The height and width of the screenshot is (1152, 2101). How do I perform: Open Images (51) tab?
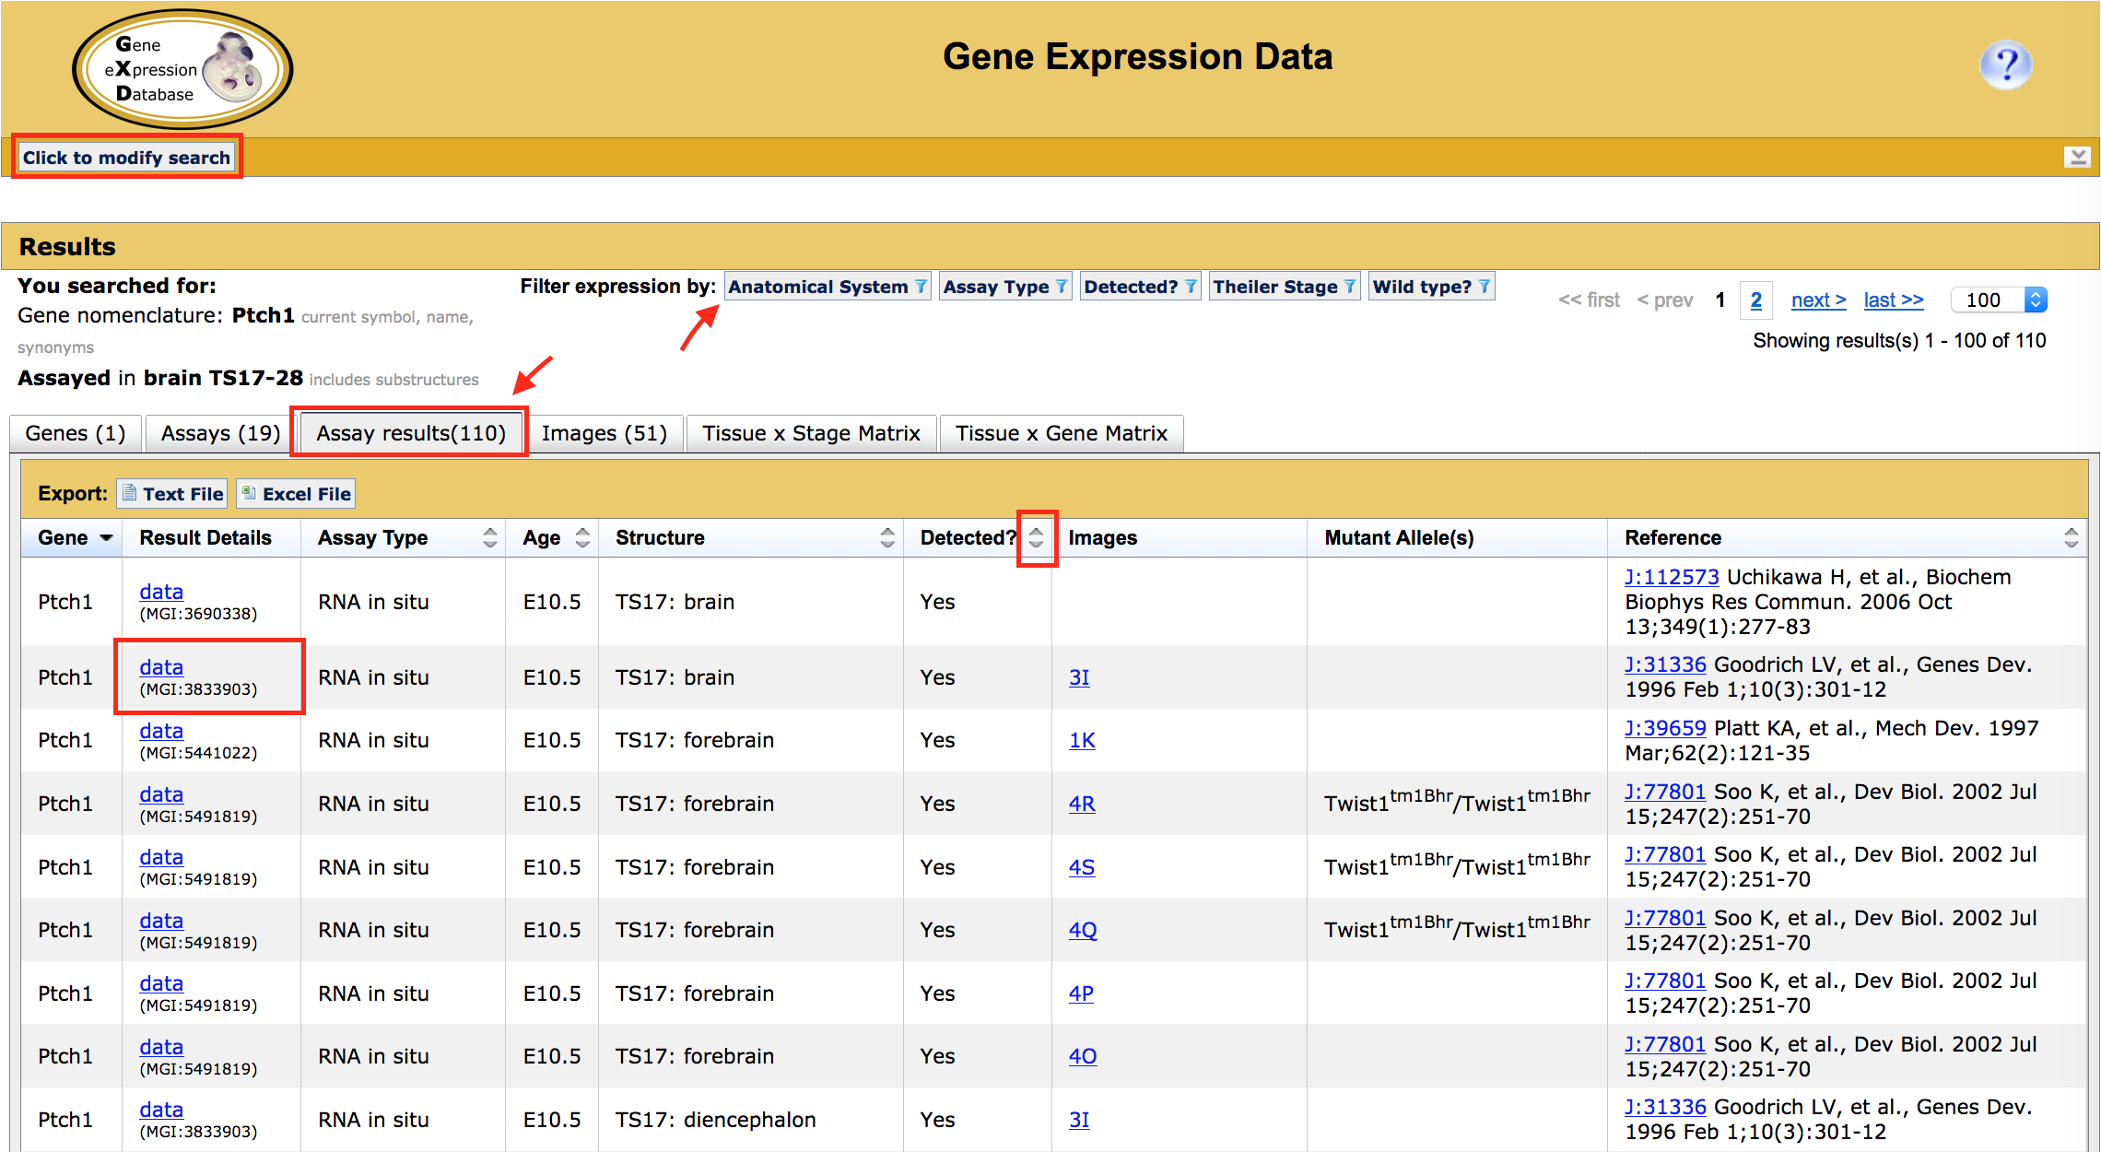click(604, 433)
